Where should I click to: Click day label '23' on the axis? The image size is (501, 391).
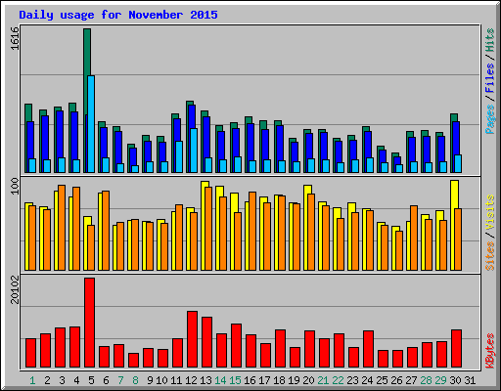tap(352, 380)
